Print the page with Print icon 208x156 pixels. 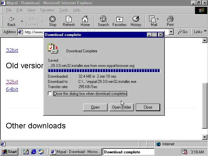(x=170, y=19)
